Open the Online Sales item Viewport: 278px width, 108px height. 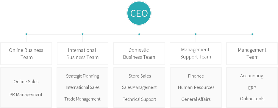tap(26, 82)
